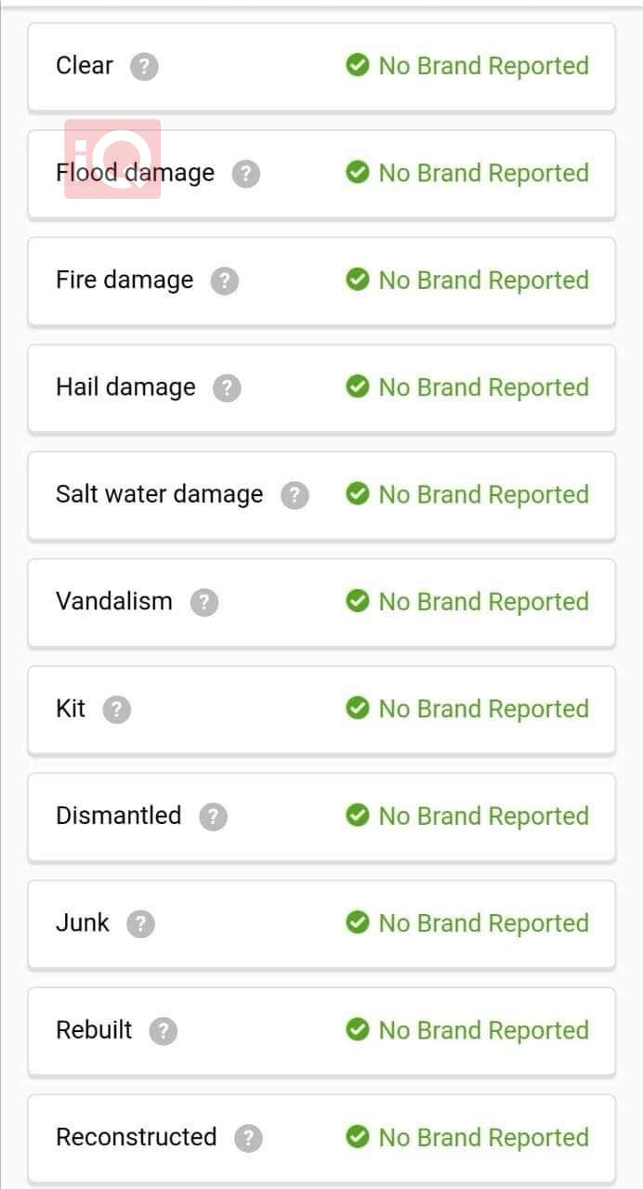The width and height of the screenshot is (643, 1189).
Task: Click the question mark next to Kit
Action: [x=116, y=710]
